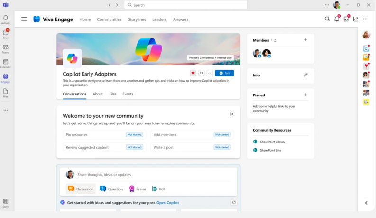
Task: Open Teams settings ellipsis in title bar
Action: (327, 5)
